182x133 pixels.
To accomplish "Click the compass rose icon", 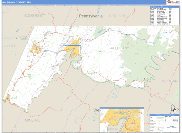I will tap(174, 110).
